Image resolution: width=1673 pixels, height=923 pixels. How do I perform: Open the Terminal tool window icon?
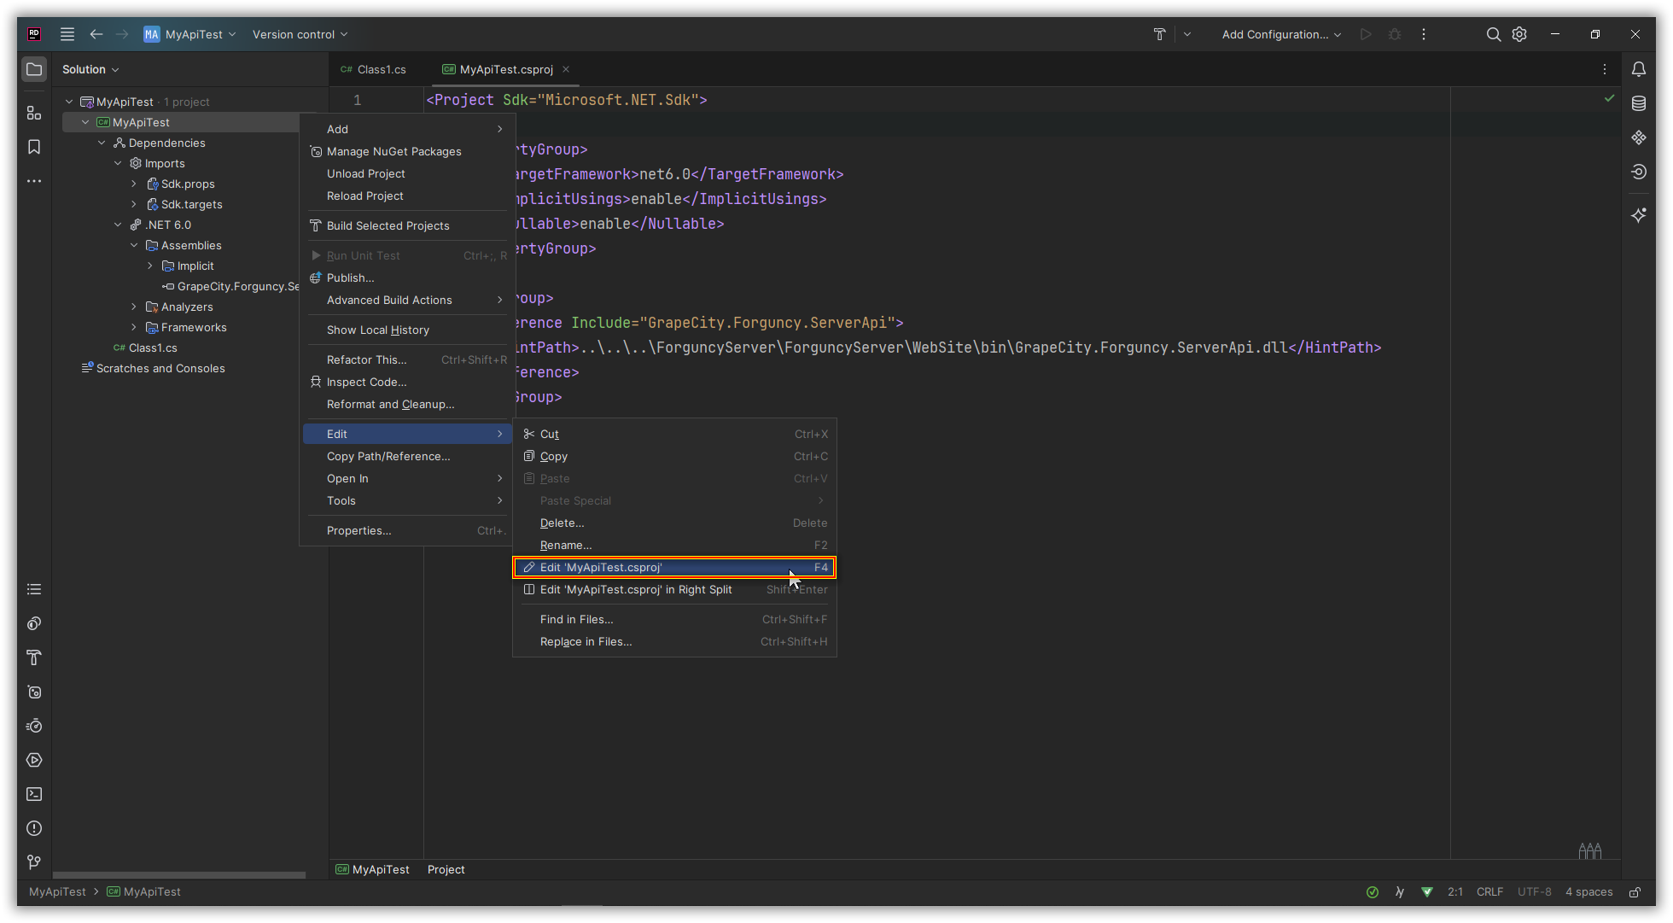pos(34,794)
